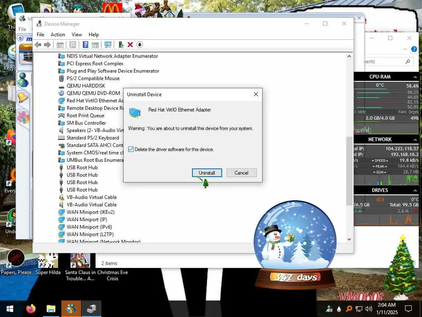Select WAN Miniport (L2TP) adapter
Viewport: 422px width, 317px height.
click(90, 234)
